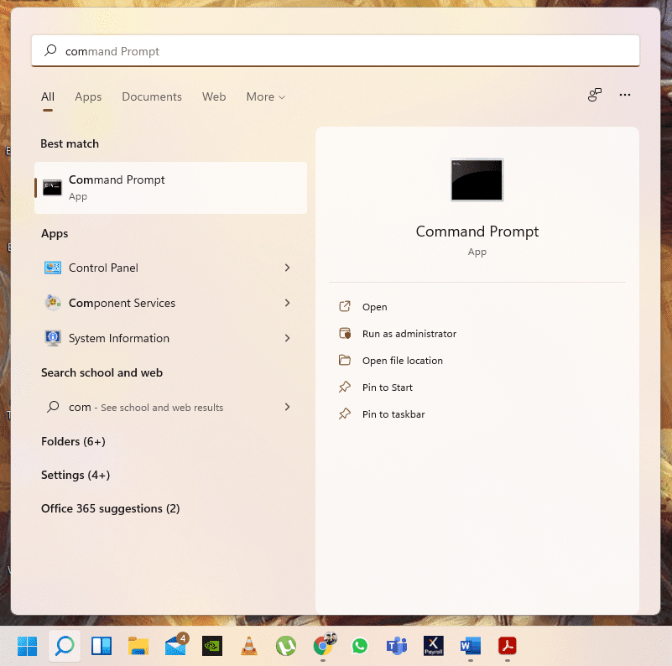Expand the Settings (4+) results section

point(76,475)
